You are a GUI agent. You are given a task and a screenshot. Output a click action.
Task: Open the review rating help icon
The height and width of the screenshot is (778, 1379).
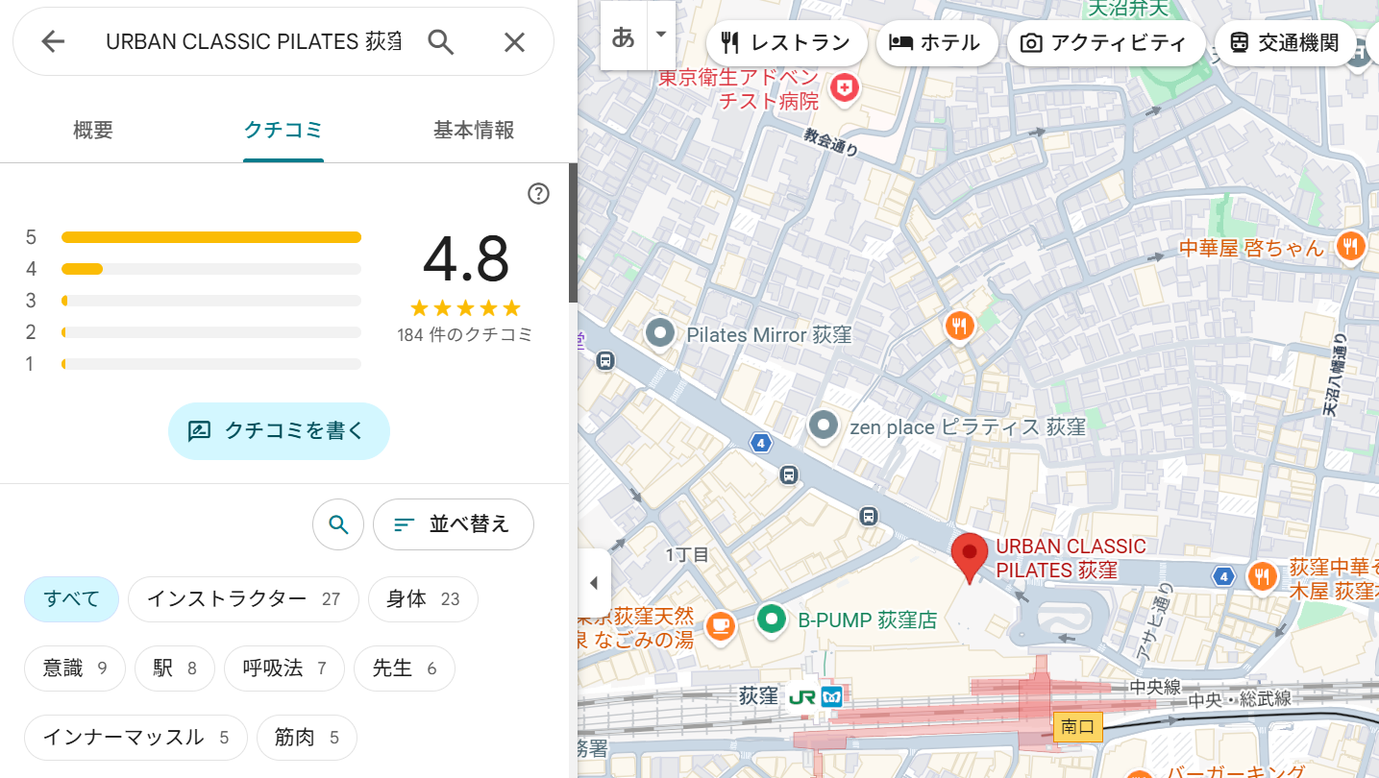click(538, 194)
